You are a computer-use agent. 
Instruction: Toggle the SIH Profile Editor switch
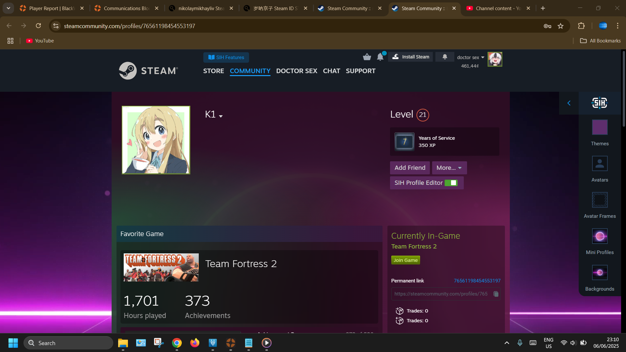pyautogui.click(x=451, y=183)
